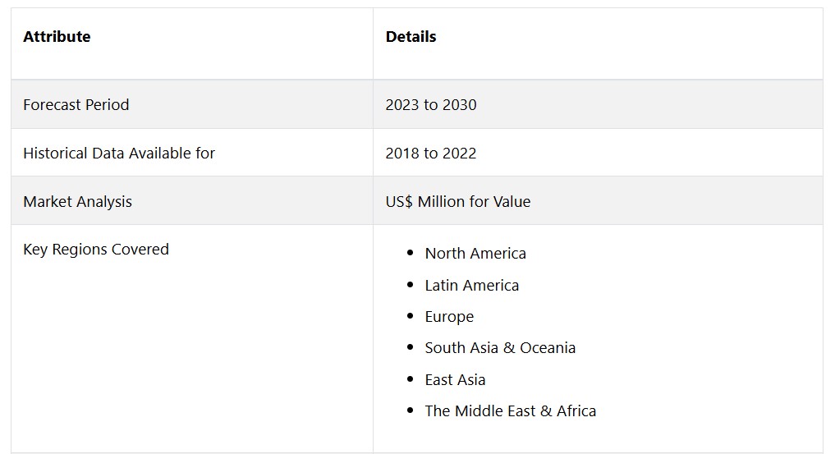Select the Market Analysis cell
This screenshot has width=835, height=454.
(x=77, y=202)
